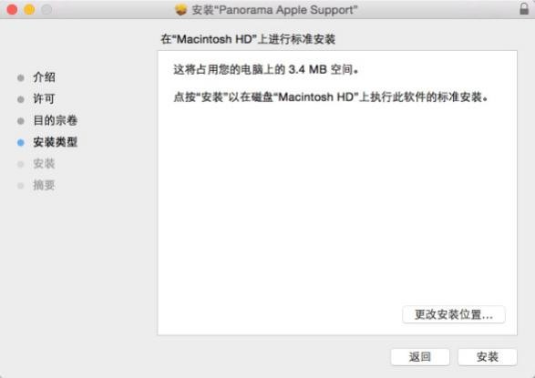Click the 3.4 MB space description text
Image resolution: width=535 pixels, height=378 pixels.
(266, 70)
